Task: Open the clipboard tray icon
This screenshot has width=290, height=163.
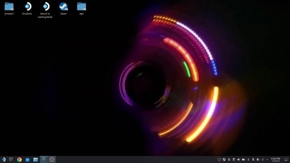Action: (234, 159)
